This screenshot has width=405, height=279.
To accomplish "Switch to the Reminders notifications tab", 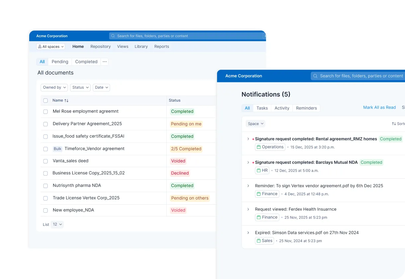I will click(306, 108).
